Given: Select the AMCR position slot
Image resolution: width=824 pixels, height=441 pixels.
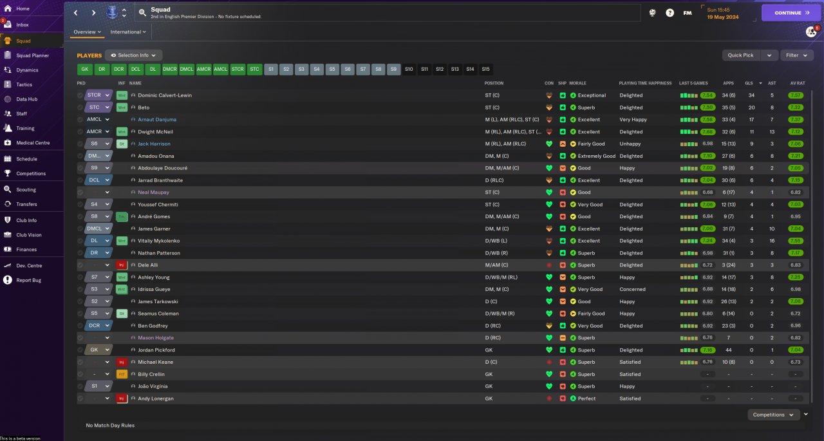Looking at the screenshot, I should [x=203, y=69].
